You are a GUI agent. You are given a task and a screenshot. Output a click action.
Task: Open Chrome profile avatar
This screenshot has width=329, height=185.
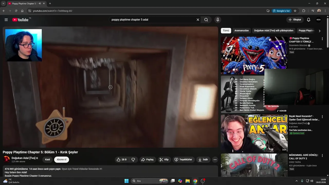pyautogui.click(x=319, y=11)
